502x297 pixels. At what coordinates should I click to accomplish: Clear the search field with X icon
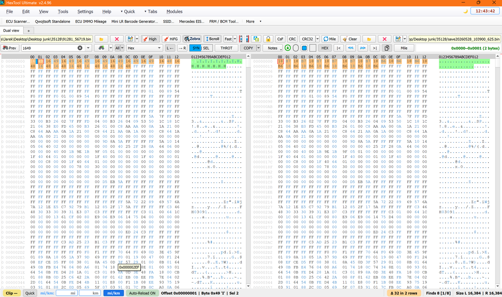(80, 48)
